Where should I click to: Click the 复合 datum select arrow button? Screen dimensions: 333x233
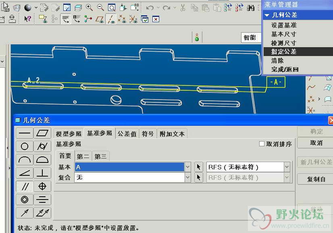[x=199, y=177]
